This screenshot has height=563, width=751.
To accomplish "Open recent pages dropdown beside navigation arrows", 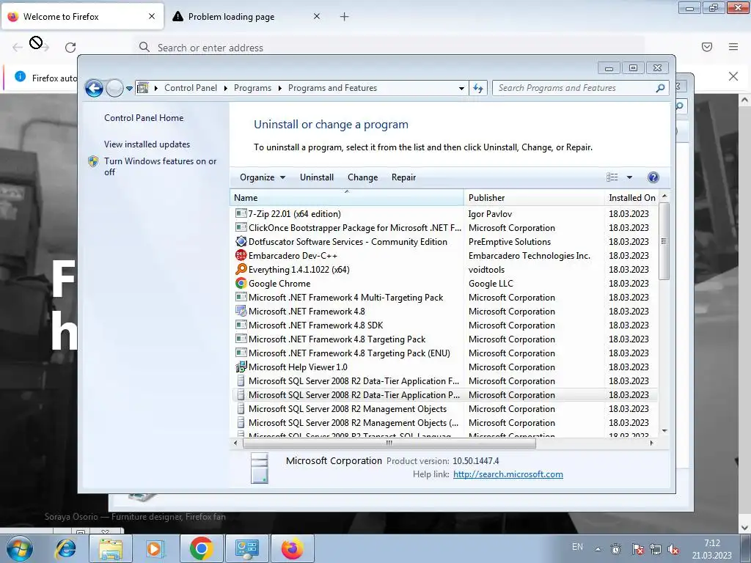I will point(129,89).
